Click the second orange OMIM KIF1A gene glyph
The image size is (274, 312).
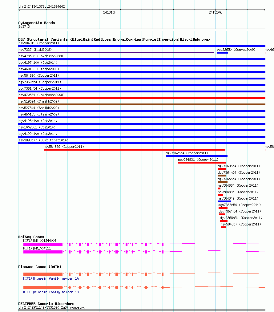point(144,288)
